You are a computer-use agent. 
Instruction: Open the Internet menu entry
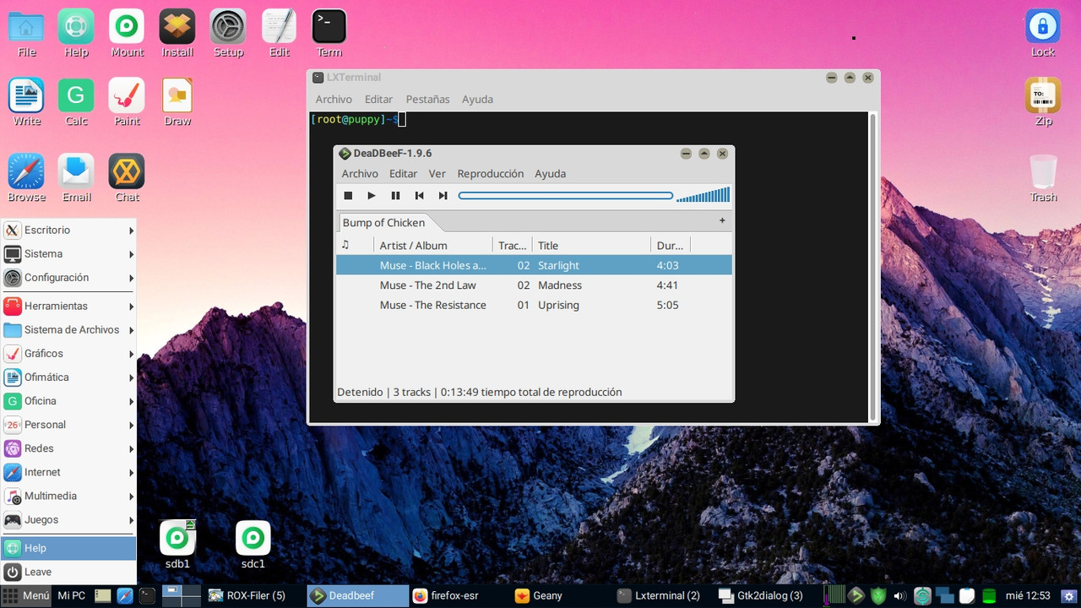[68, 472]
